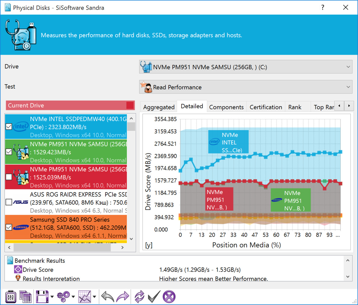Click the floppy disk save icon
This screenshot has width=358, height=305.
42,297
